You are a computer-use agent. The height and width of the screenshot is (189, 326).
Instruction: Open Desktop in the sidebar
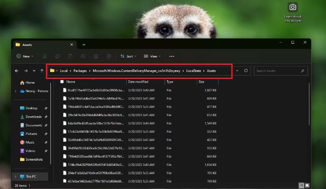29,108
